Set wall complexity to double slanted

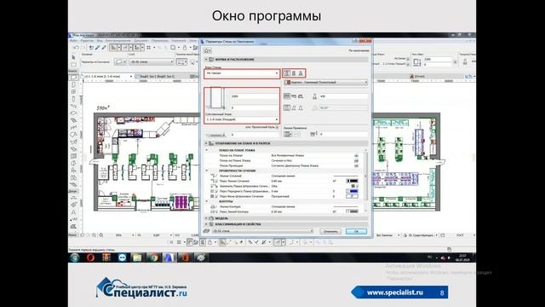click(301, 108)
